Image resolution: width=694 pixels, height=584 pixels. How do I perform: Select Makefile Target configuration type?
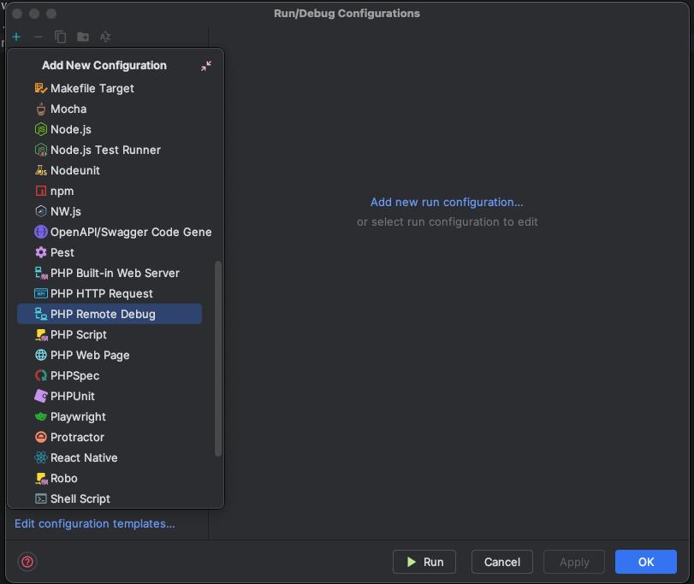point(110,88)
